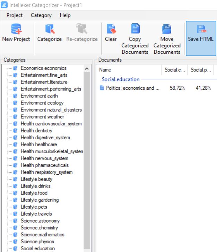Select Environment.natural_disasters category
The height and width of the screenshot is (252, 217).
click(51, 110)
